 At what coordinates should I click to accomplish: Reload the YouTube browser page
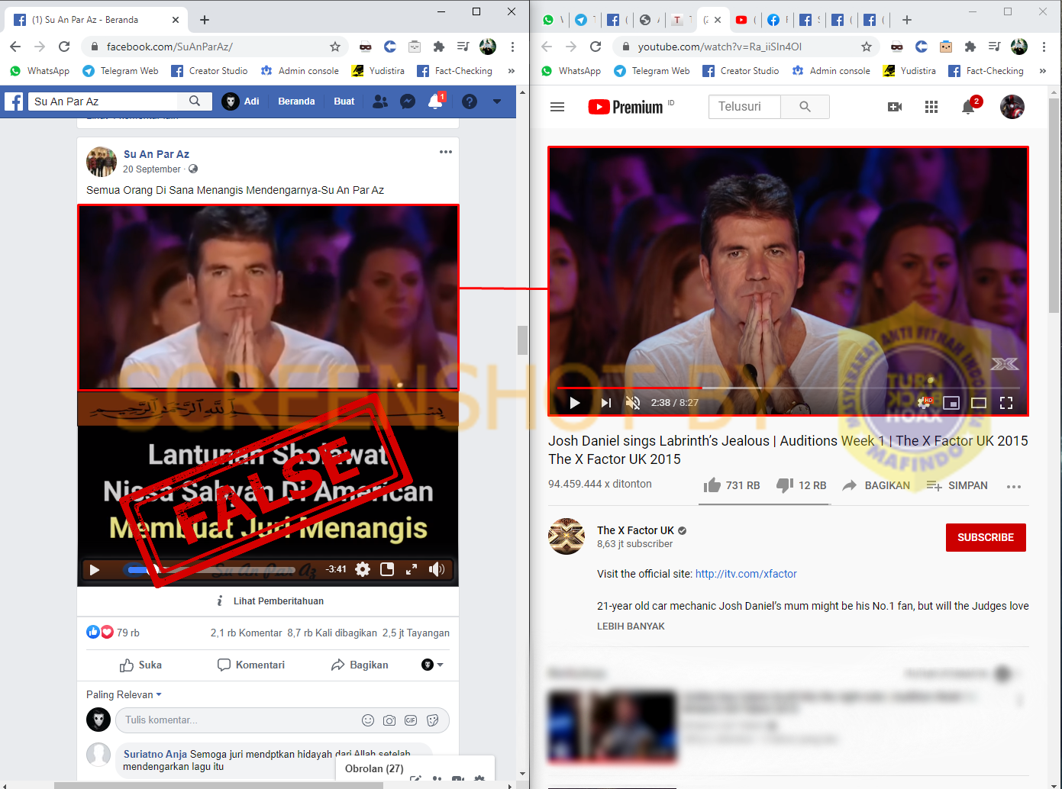coord(596,47)
